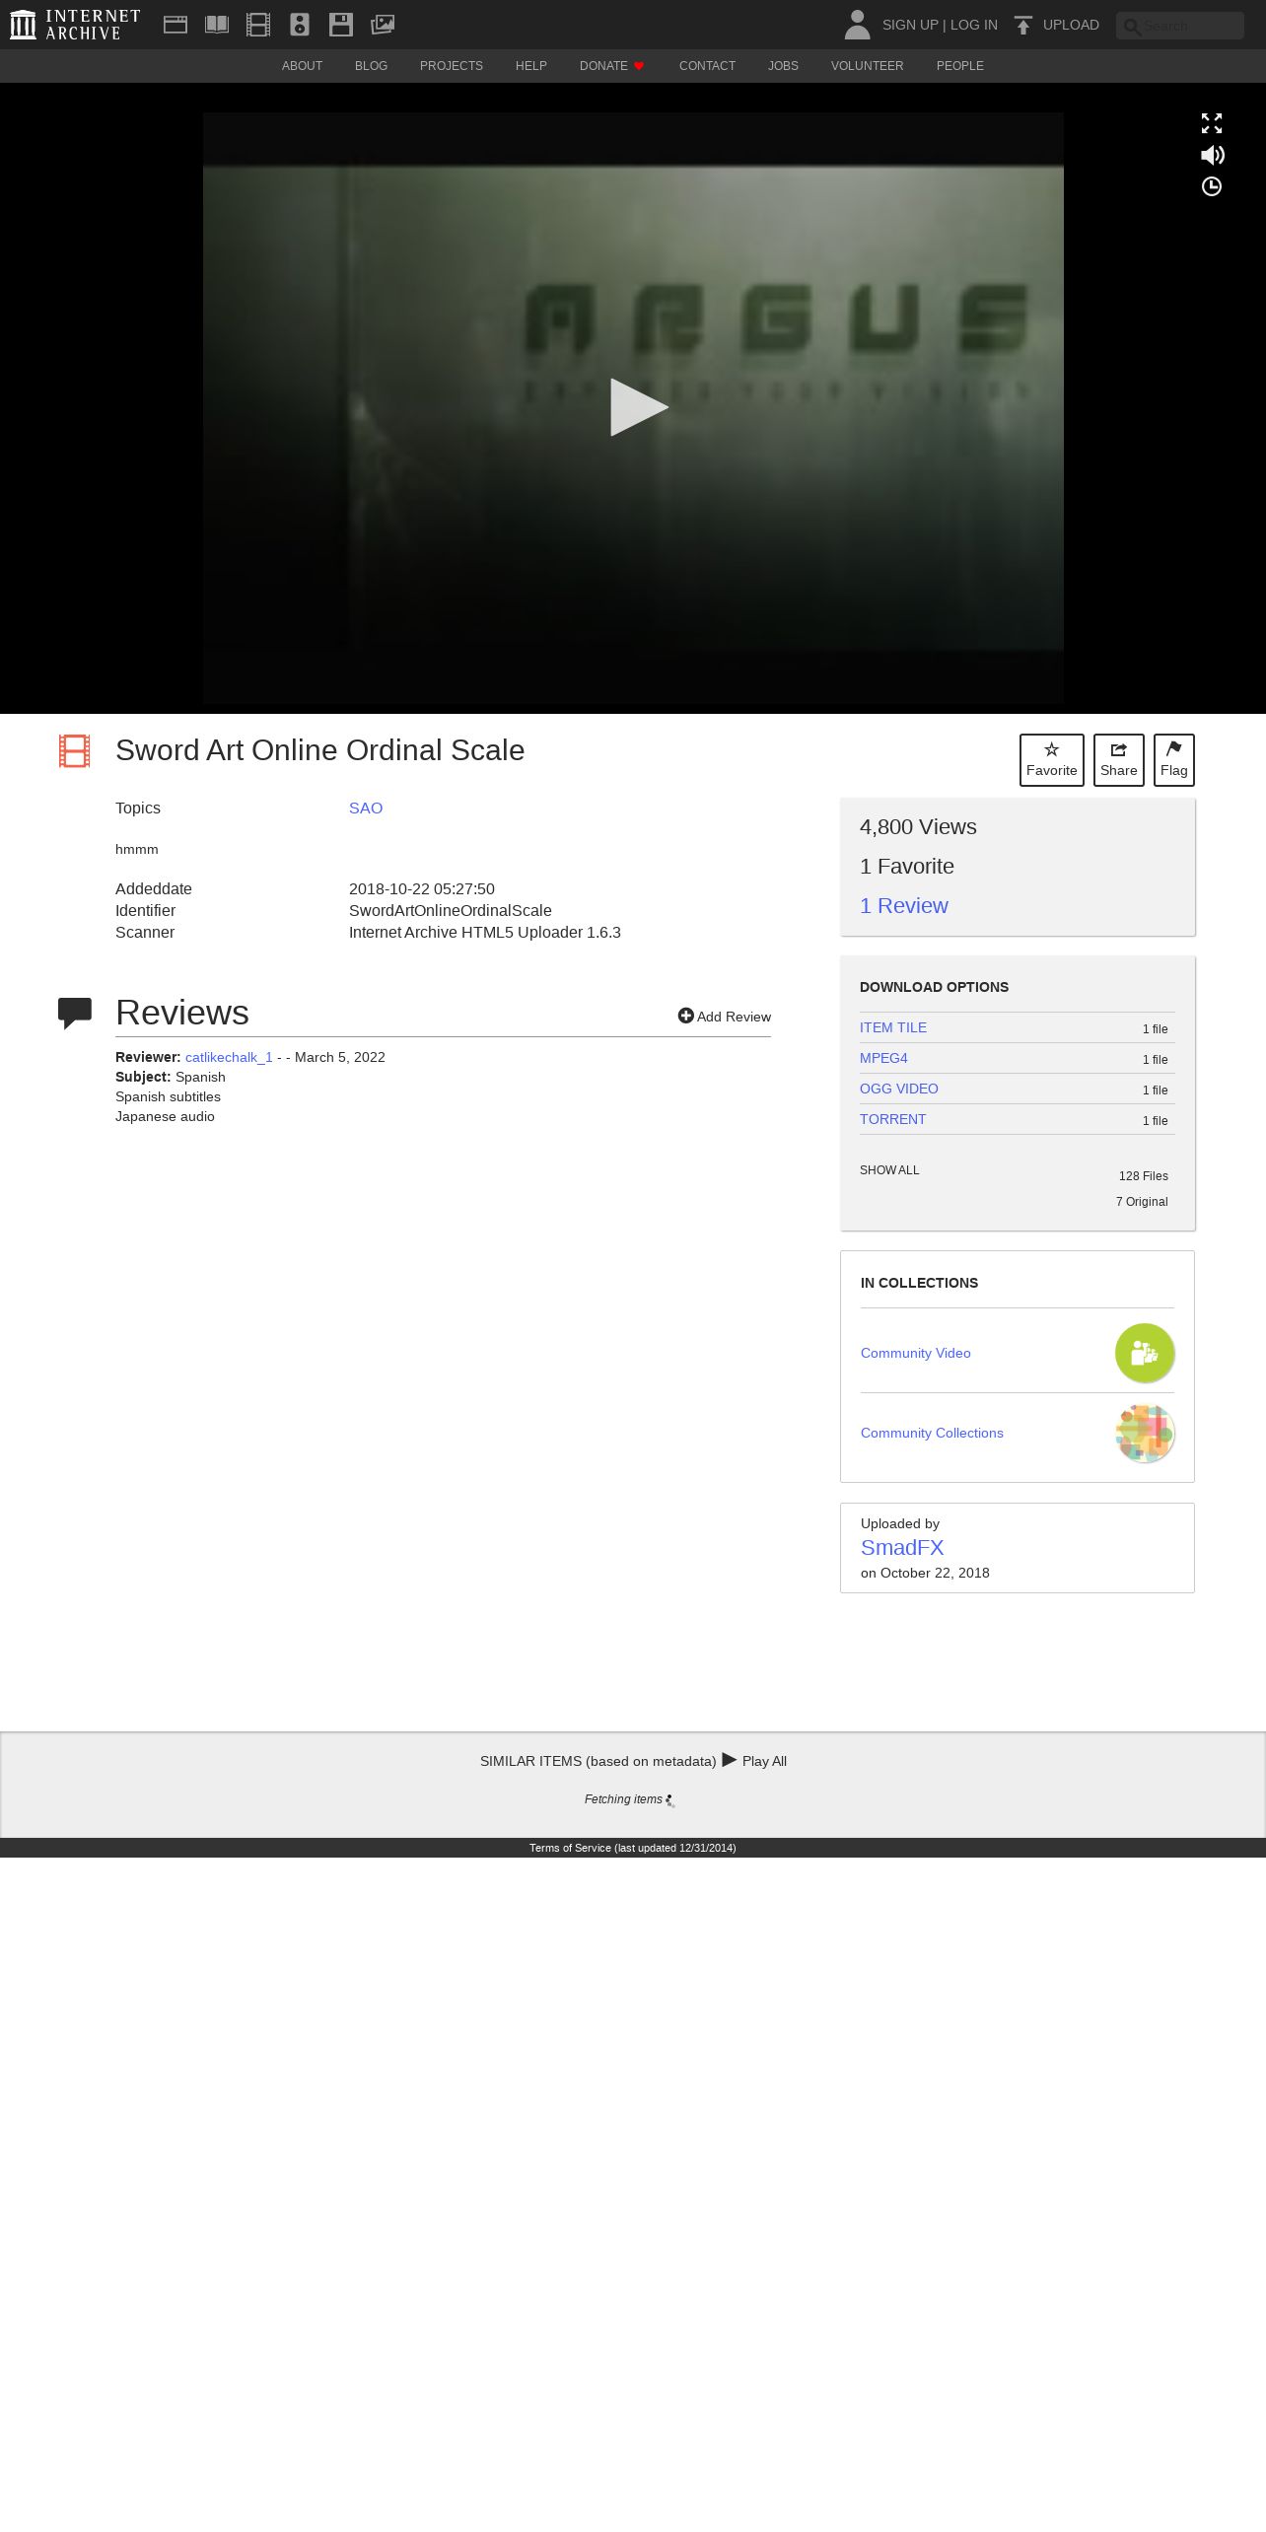Click the LOG IN link
Screen dimensions: 1266x2532
click(974, 25)
